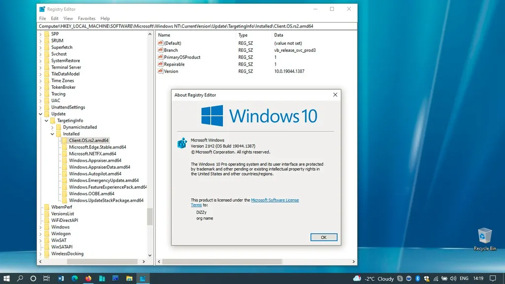Screen dimensions: 505x284
Task: Open File Explorer from the taskbar
Action: click(x=129, y=279)
